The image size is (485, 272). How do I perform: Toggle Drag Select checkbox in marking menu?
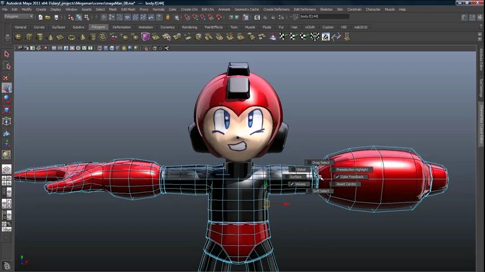click(320, 163)
